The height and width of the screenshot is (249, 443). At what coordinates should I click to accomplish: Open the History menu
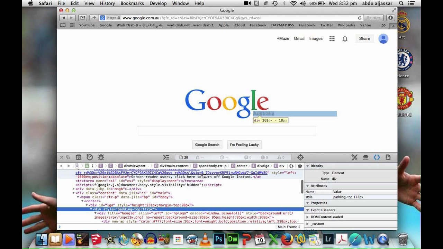click(107, 3)
